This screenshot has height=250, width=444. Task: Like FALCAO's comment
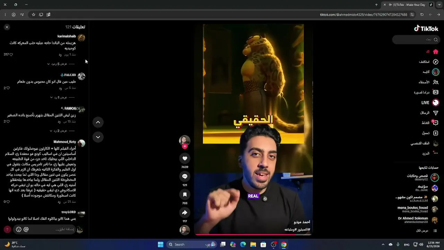click(x=8, y=88)
